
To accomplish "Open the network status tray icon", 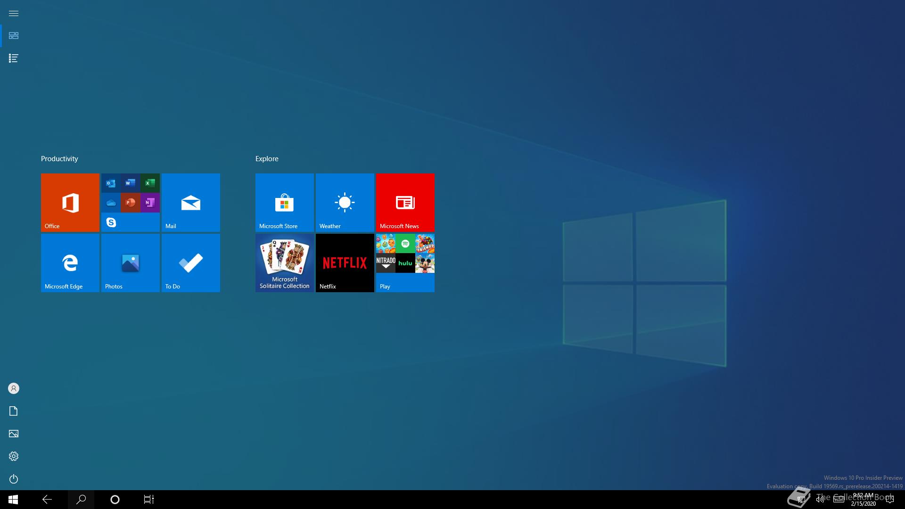I will tap(801, 500).
